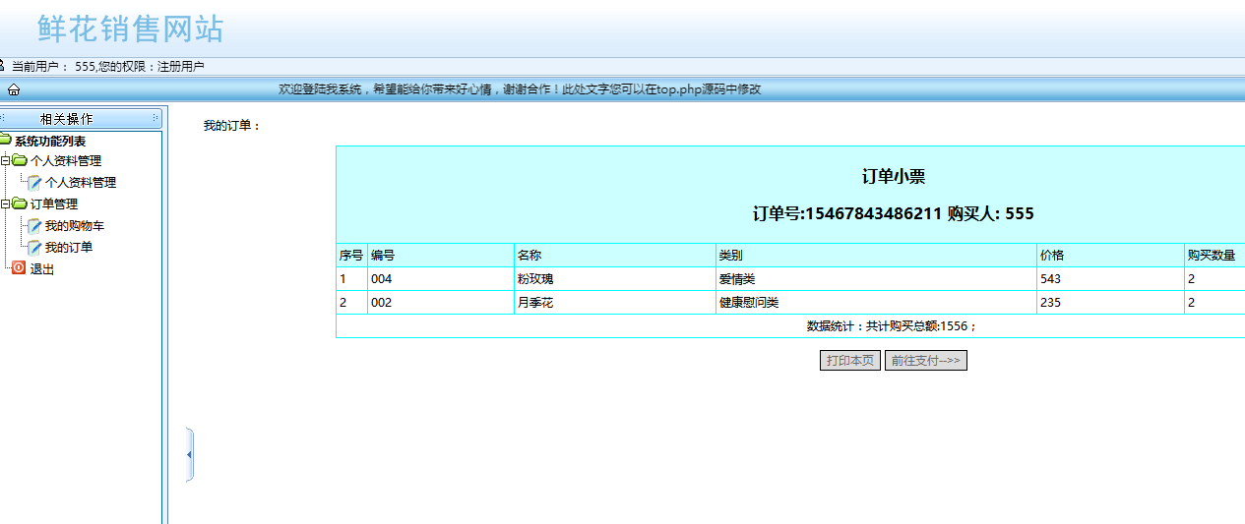Open 我的购物车 in the tree

click(x=75, y=225)
